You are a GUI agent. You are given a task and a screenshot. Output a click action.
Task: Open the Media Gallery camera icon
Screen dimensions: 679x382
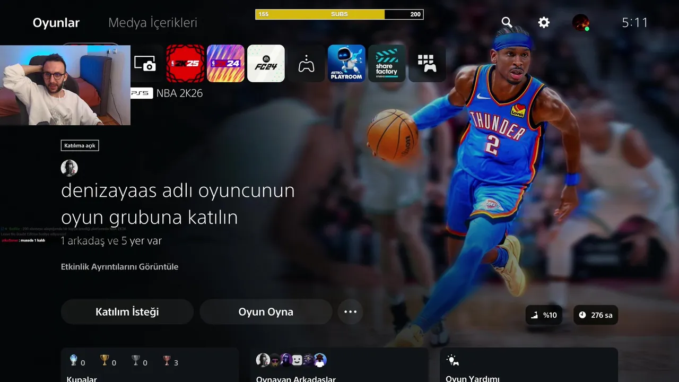click(x=145, y=64)
